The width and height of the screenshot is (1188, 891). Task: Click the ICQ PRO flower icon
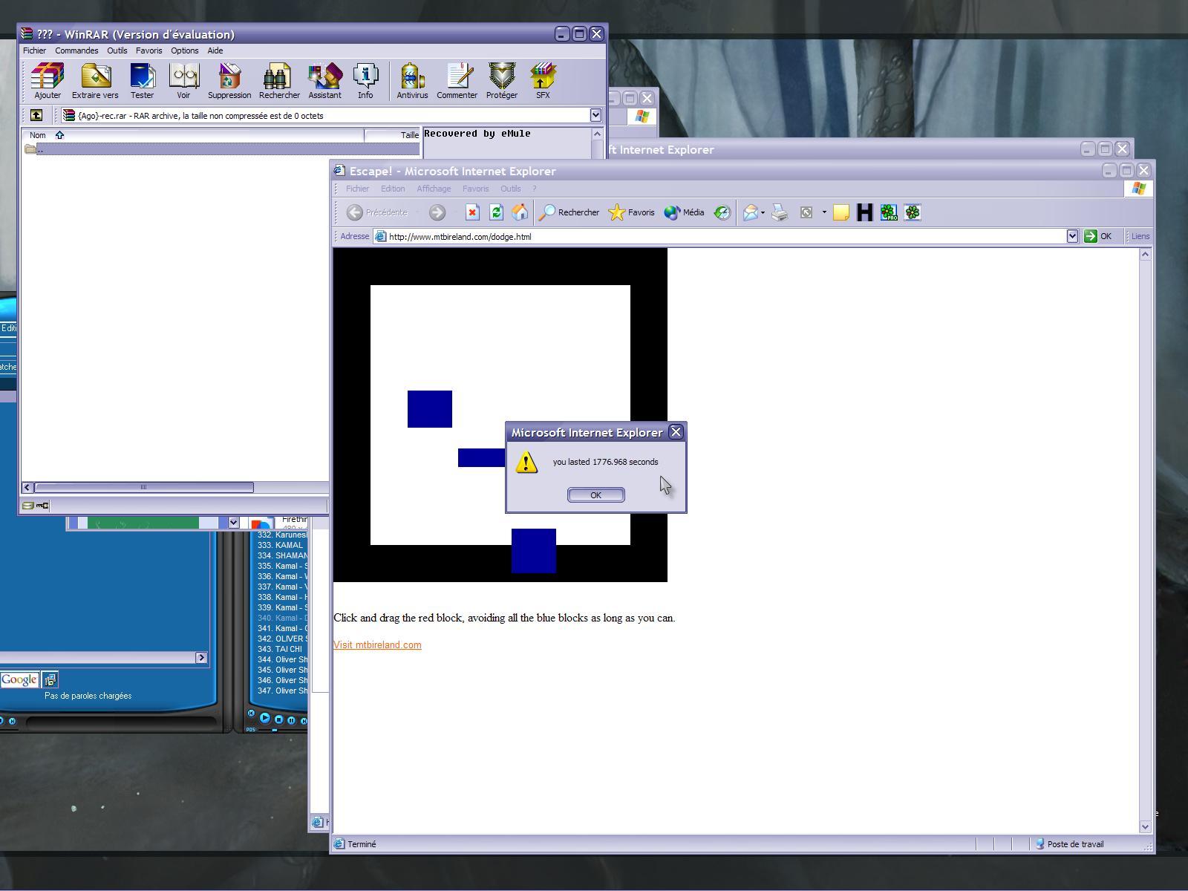pyautogui.click(x=889, y=212)
